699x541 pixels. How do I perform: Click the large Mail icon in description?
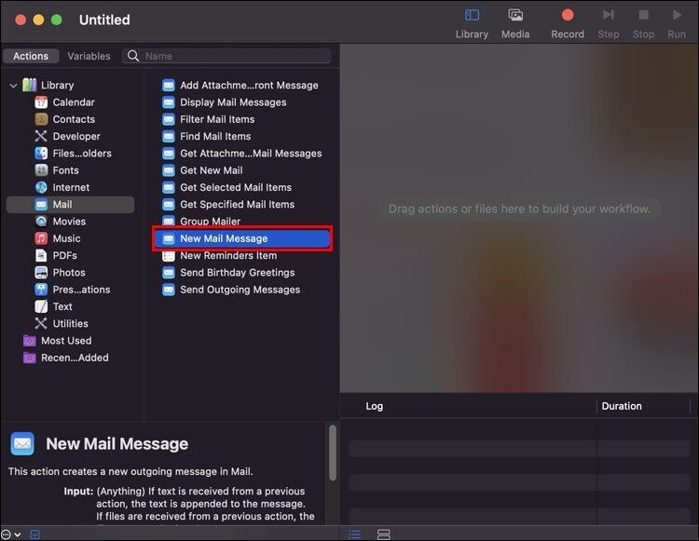point(22,443)
